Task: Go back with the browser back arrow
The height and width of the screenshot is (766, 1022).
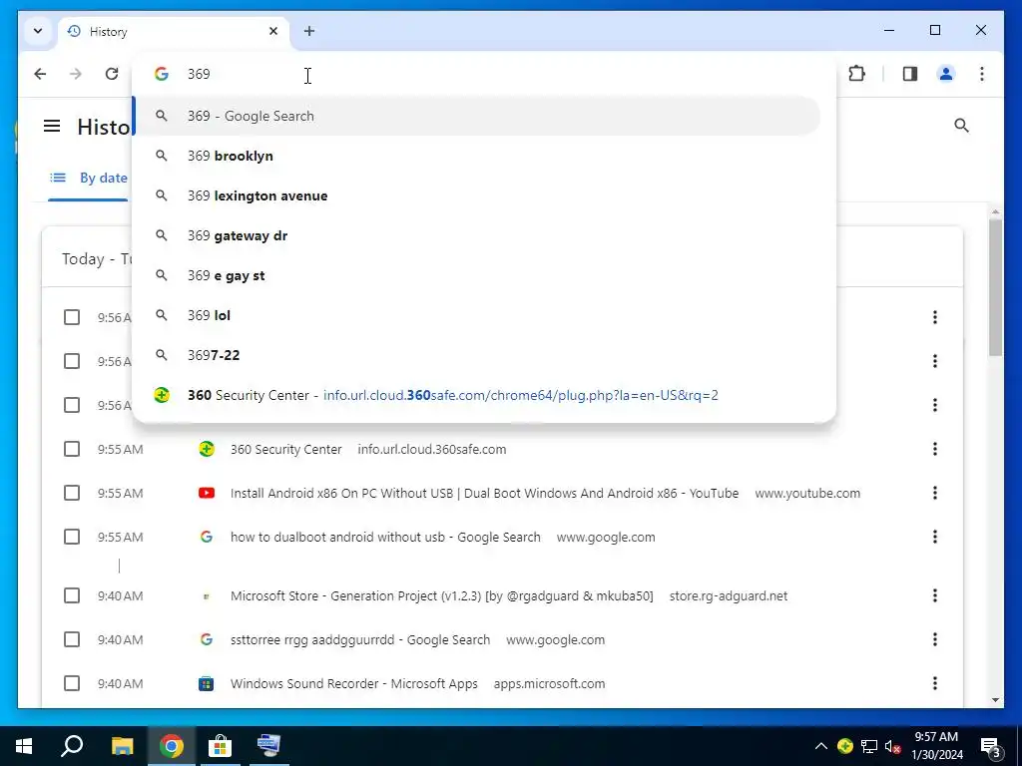Action: point(40,74)
